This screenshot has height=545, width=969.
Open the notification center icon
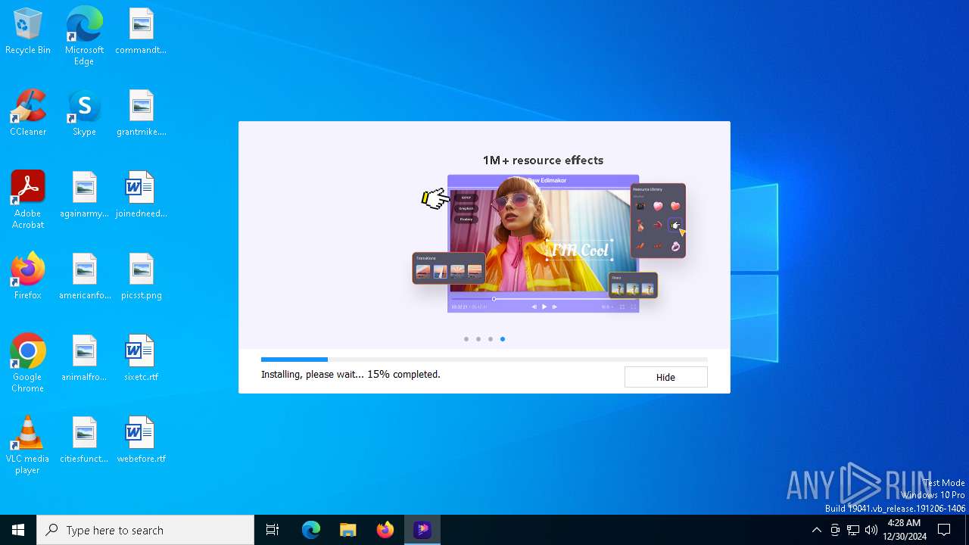[x=944, y=530]
